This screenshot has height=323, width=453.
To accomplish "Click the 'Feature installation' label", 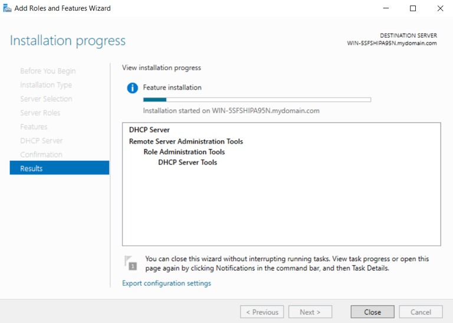I will pos(172,87).
